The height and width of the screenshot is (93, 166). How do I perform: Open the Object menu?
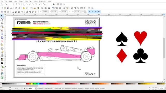[x=21, y=1]
